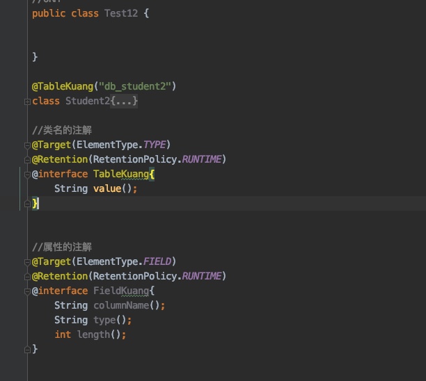Image resolution: width=426 pixels, height=381 pixels.
Task: Collapse fold at @Target(ElementType.FIELD) line
Action: [27, 261]
